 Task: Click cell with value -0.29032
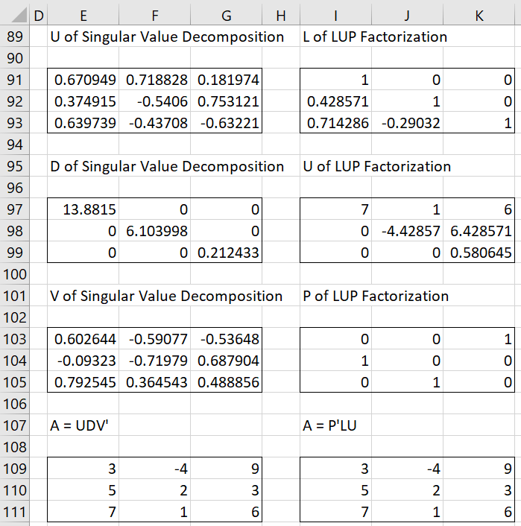[407, 123]
